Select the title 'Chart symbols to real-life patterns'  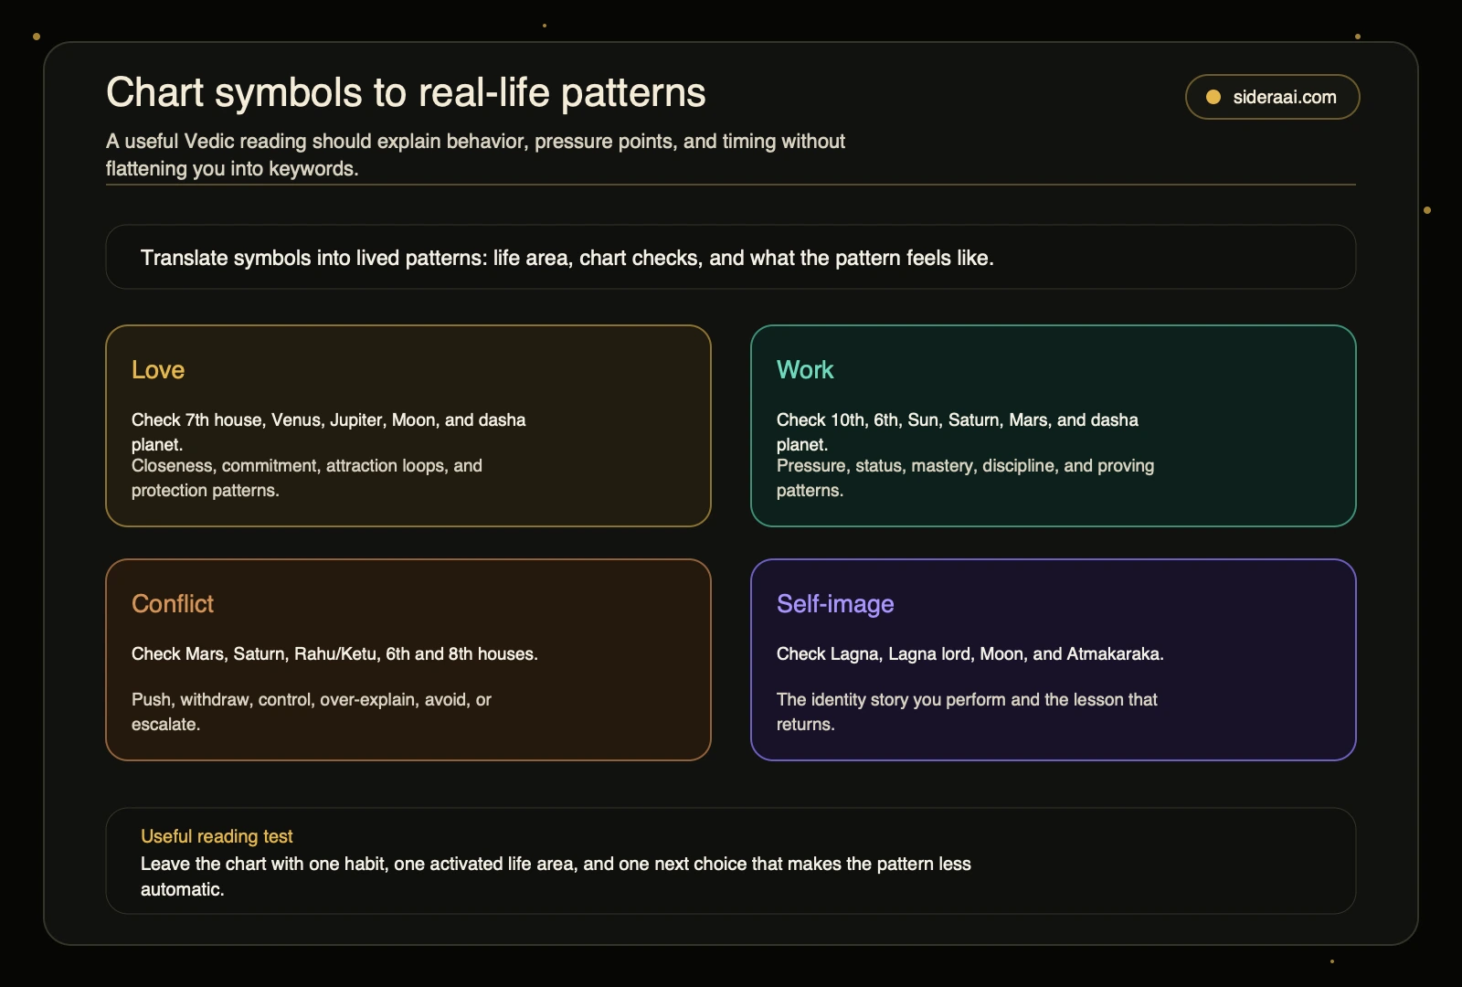click(x=406, y=92)
